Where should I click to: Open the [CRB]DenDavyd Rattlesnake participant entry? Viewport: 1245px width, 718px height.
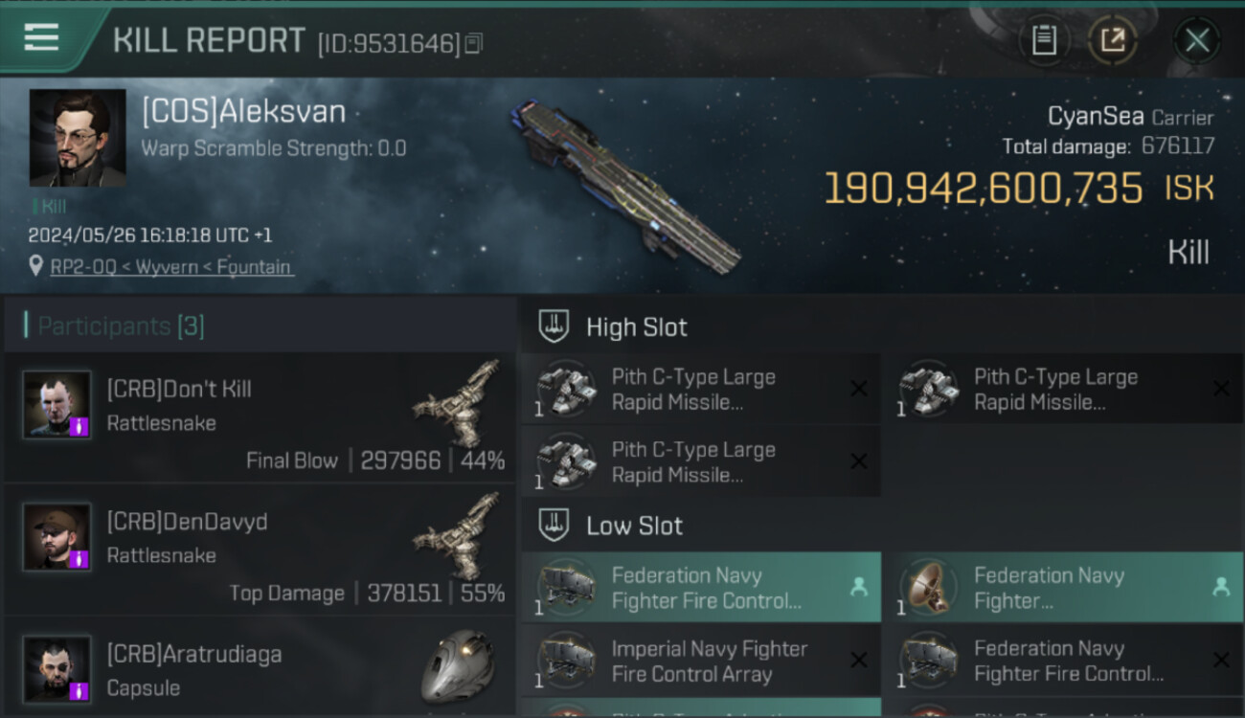(260, 550)
